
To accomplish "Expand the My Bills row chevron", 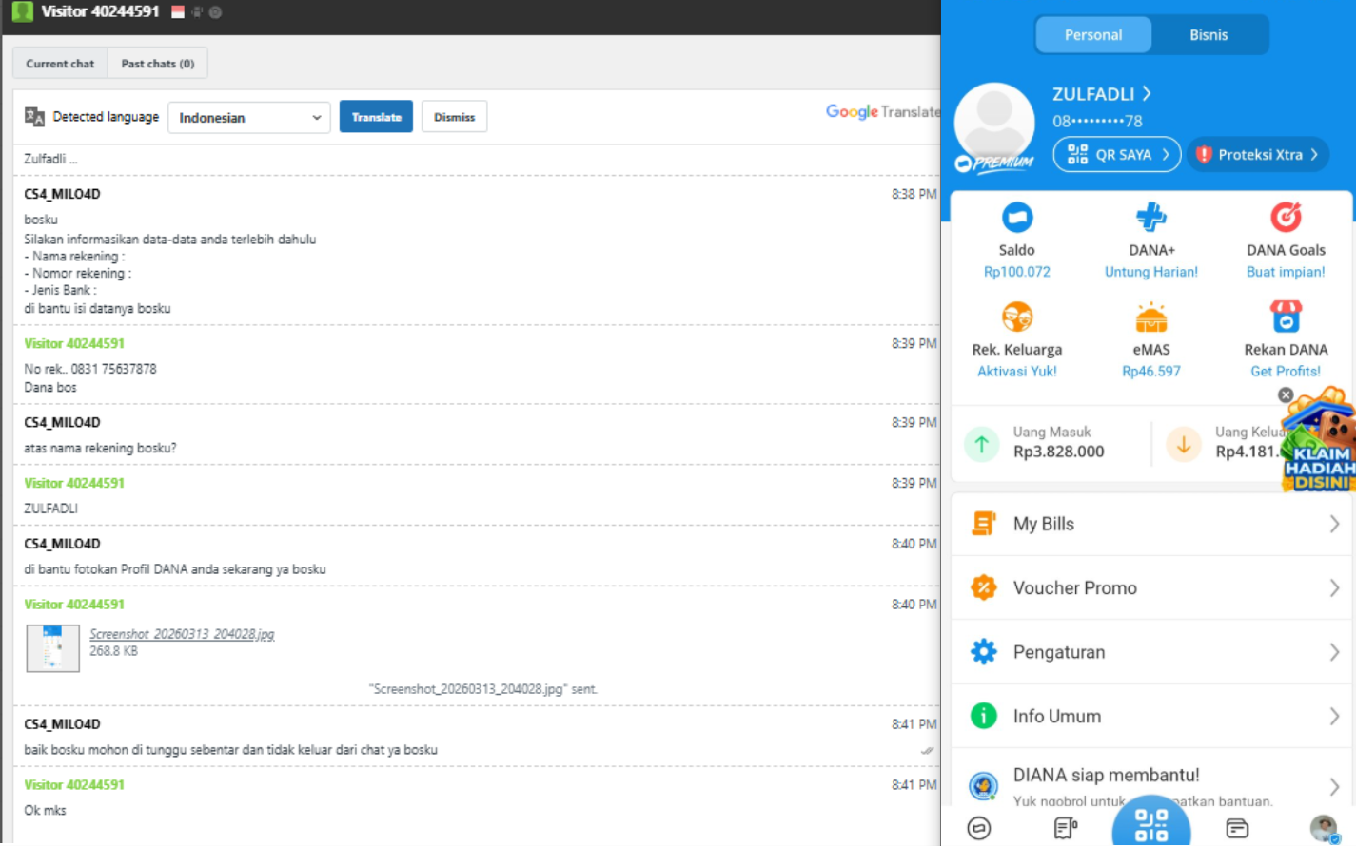I will coord(1334,524).
